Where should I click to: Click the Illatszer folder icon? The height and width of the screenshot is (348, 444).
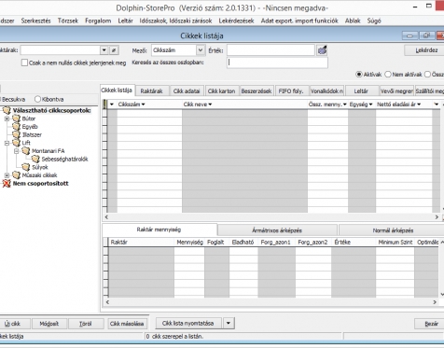16,134
